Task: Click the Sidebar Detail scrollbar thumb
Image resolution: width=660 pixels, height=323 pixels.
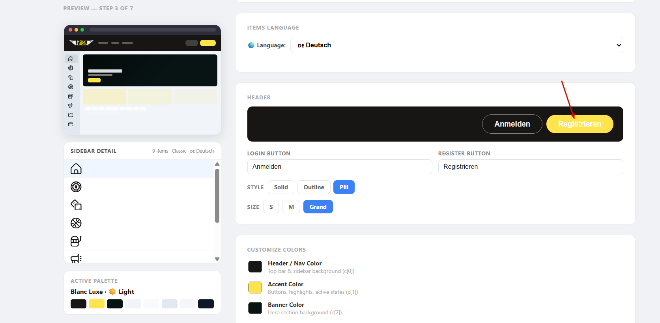Action: pos(217,196)
